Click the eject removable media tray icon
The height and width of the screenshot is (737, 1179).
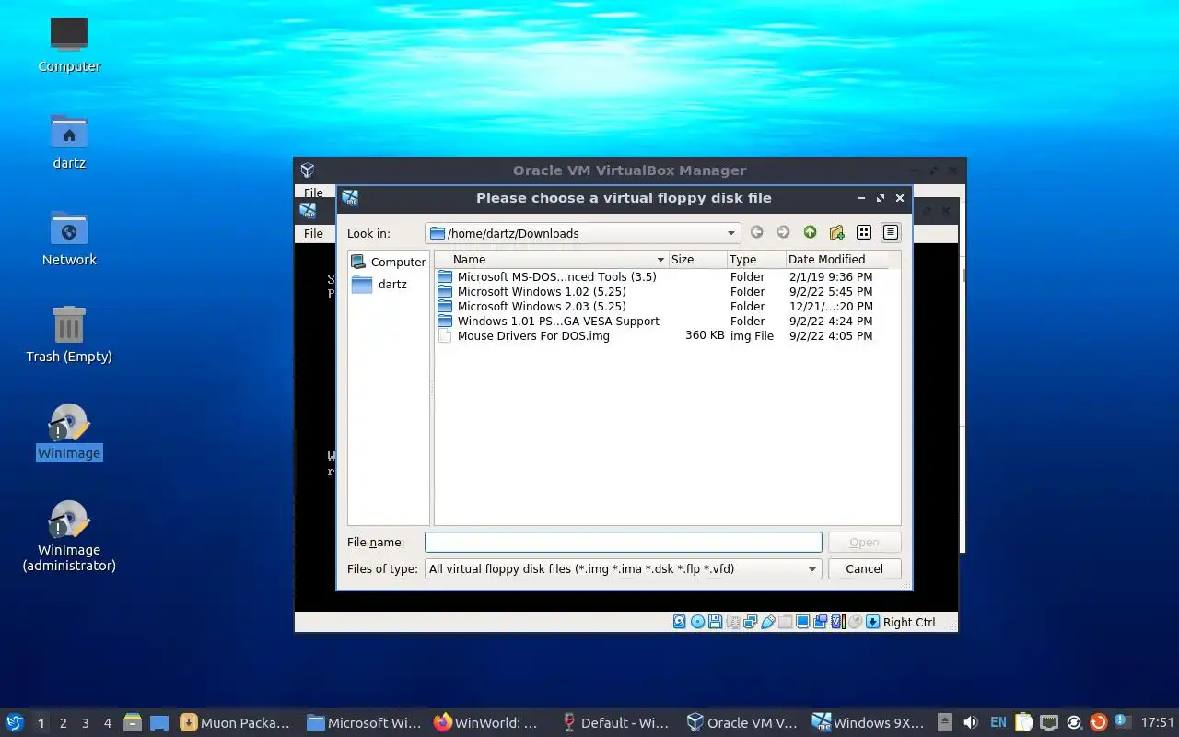(945, 723)
